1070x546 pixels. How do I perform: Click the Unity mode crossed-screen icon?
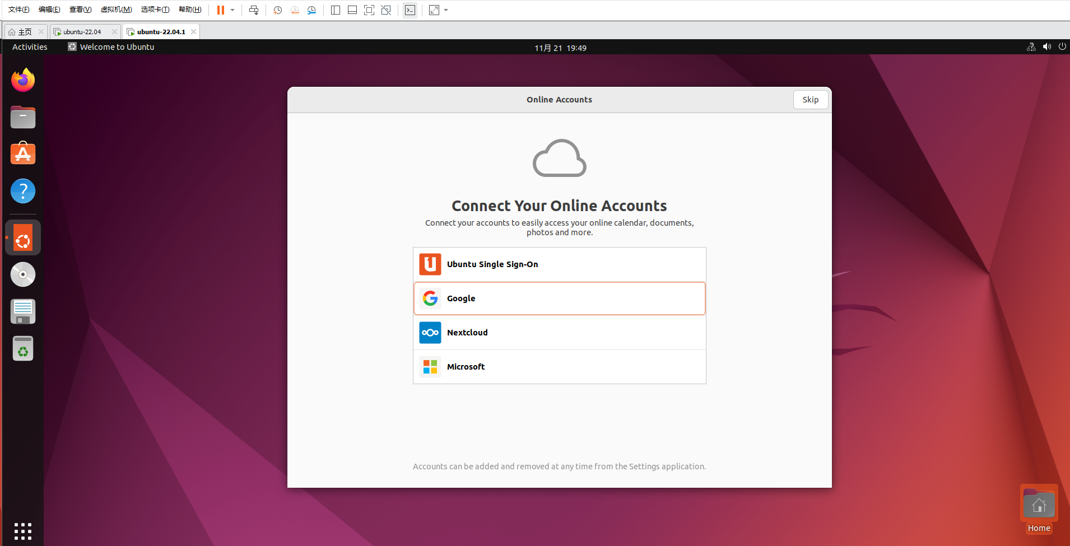[386, 10]
